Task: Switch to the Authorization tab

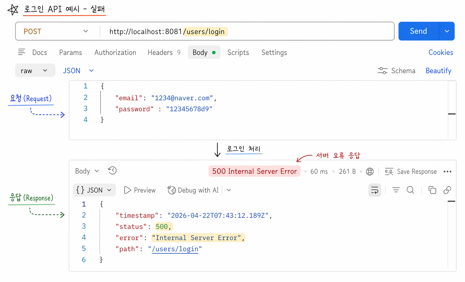Action: (x=115, y=52)
